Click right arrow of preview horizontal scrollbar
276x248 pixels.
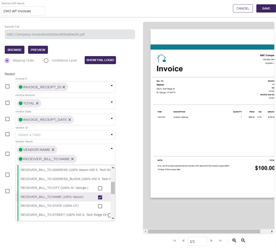[272, 232]
